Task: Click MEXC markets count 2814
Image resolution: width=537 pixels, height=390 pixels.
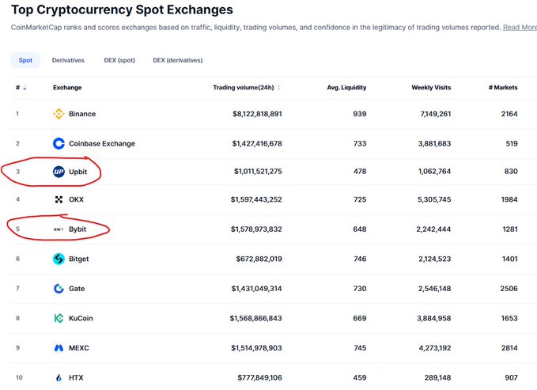Action: (509, 348)
